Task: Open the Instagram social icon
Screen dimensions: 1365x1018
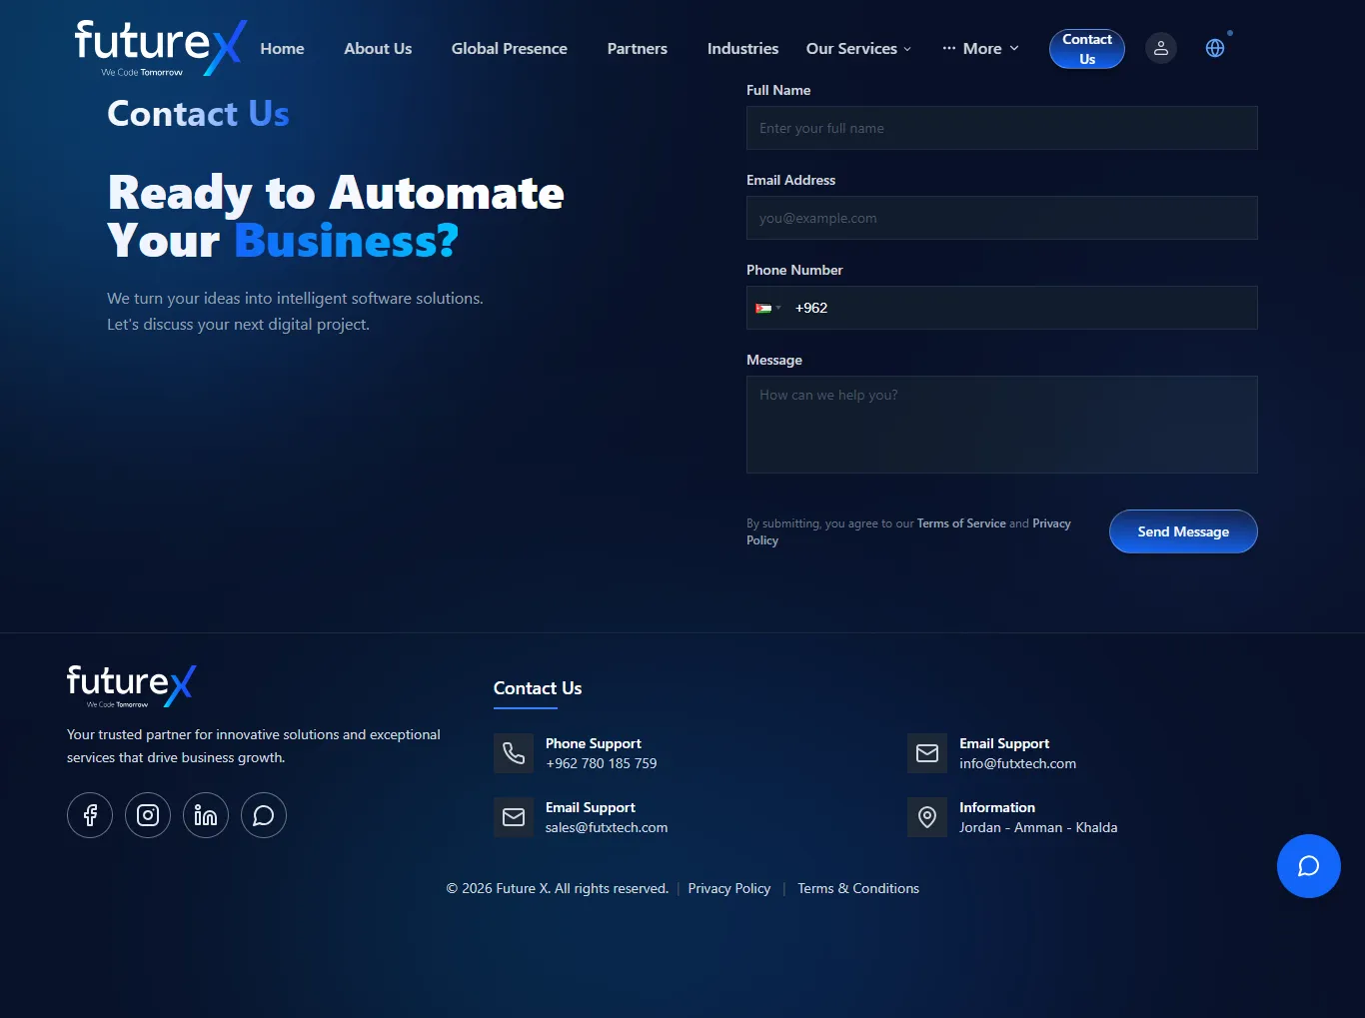Action: [148, 815]
